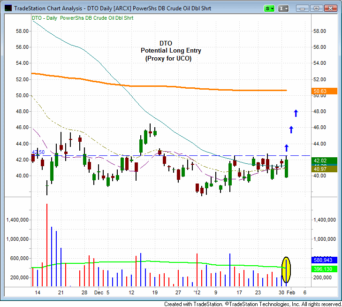Image resolution: width=342 pixels, height=307 pixels.
Task: Click the blue '42.50' line label
Action: 38,152
